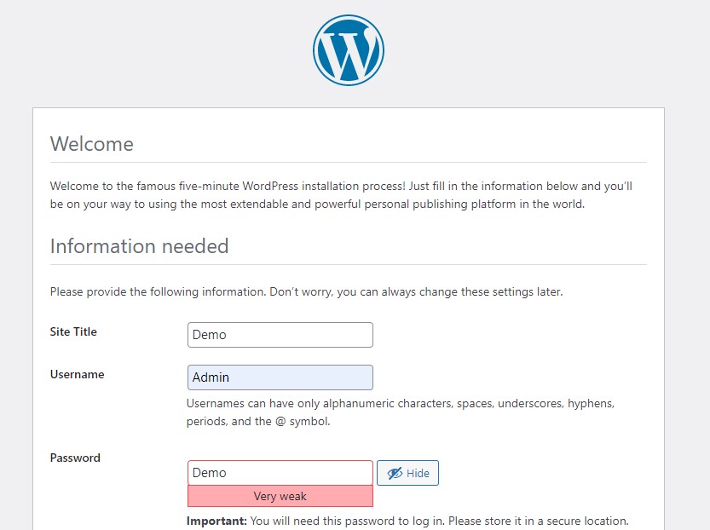
Task: Click the Password field label
Action: point(75,458)
